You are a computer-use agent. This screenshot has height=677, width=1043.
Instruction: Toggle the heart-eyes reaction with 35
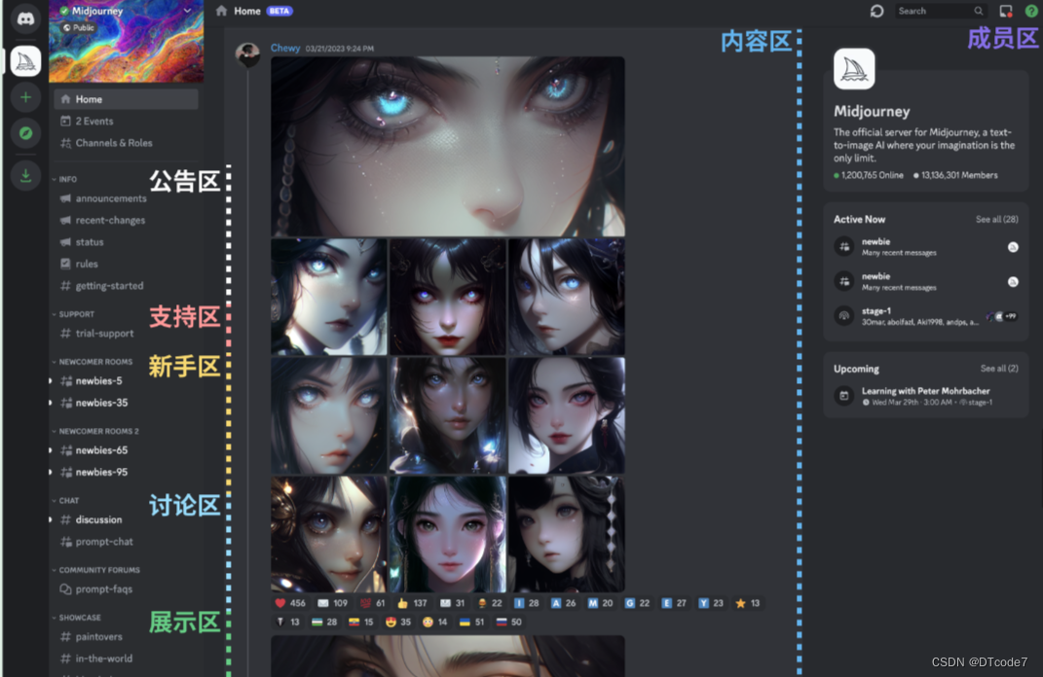(398, 622)
